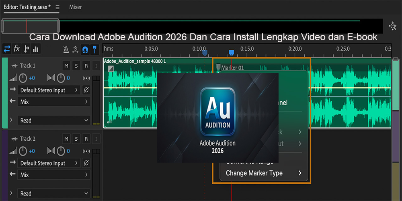This screenshot has width=402, height=201.
Task: Show the EQ view button
Action: 36,49
